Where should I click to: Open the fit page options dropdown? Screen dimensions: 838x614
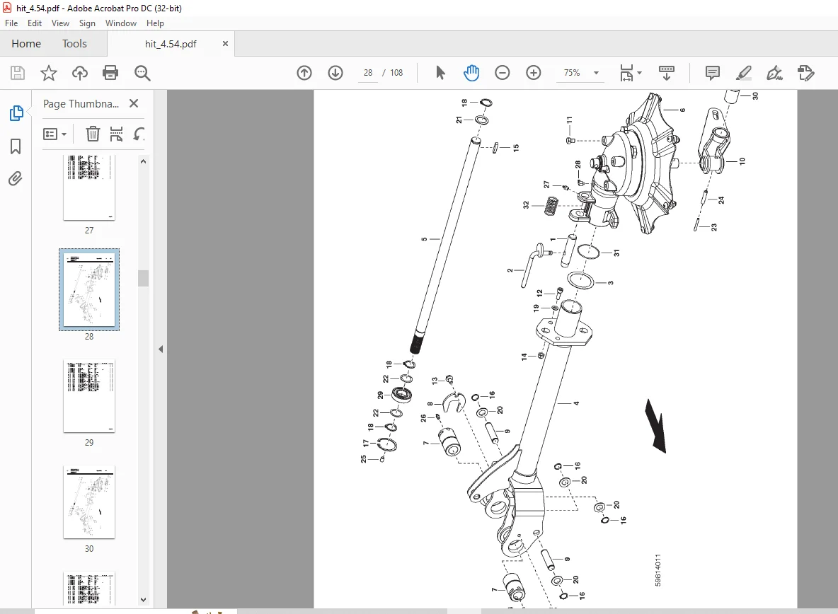pos(631,73)
